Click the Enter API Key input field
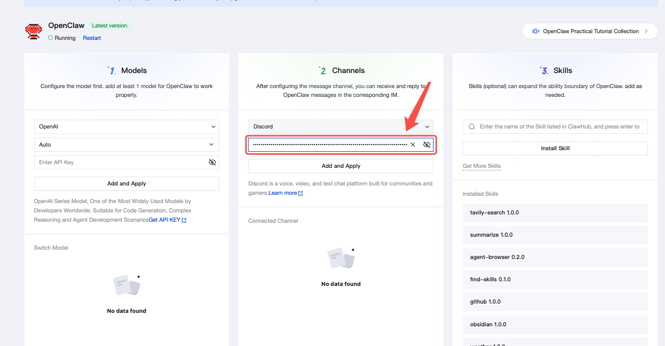Screen dimensions: 665x346 coord(119,162)
